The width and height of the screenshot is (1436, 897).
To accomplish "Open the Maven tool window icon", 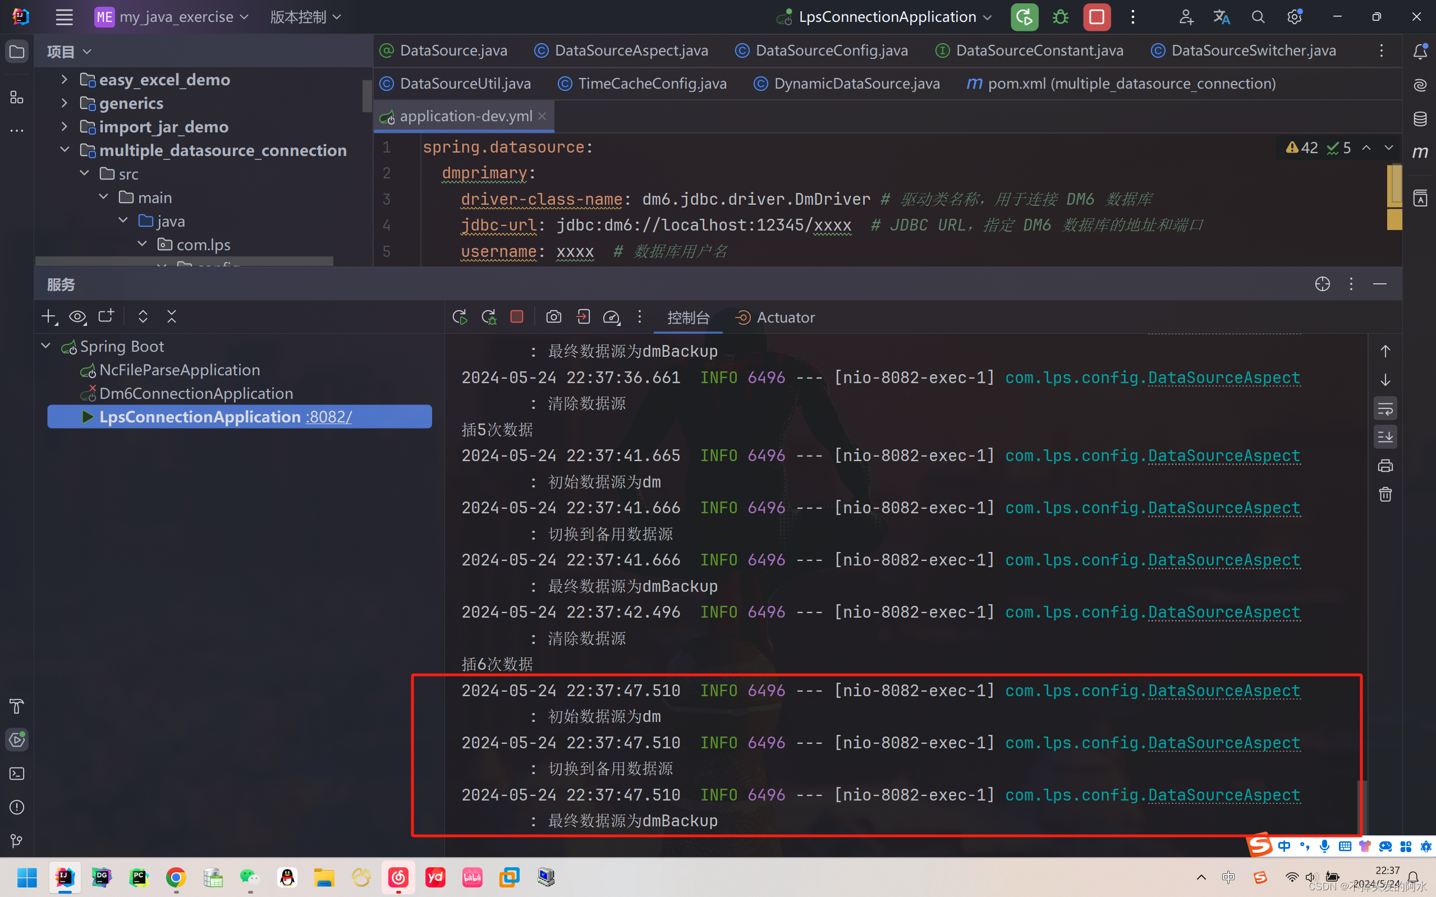I will point(1419,153).
